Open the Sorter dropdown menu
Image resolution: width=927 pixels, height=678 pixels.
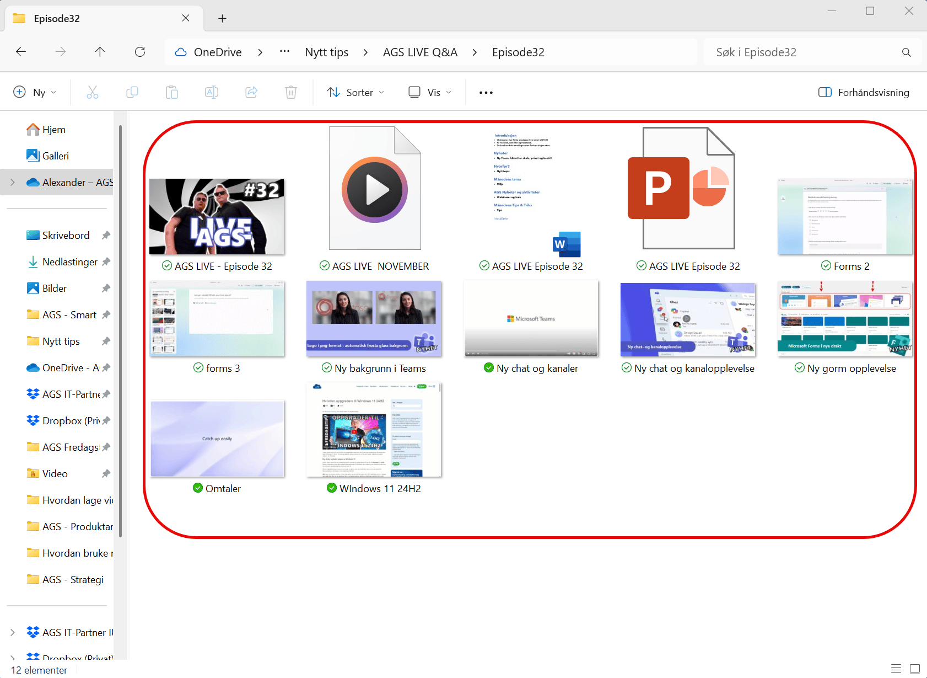355,92
